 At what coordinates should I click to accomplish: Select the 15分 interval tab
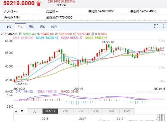pyautogui.click(x=53, y=27)
